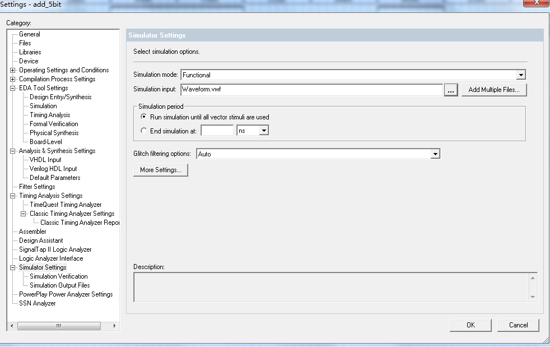Select TimeQuest Timing Analyzer
Screen dimensions: 550x347
pos(66,205)
